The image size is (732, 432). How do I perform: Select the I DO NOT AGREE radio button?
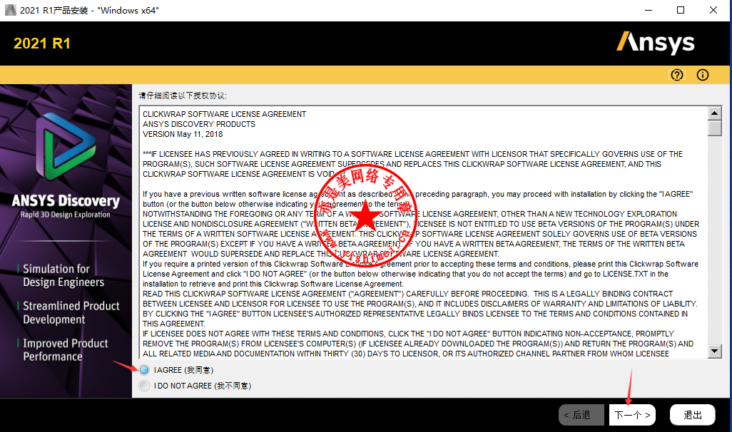(144, 386)
